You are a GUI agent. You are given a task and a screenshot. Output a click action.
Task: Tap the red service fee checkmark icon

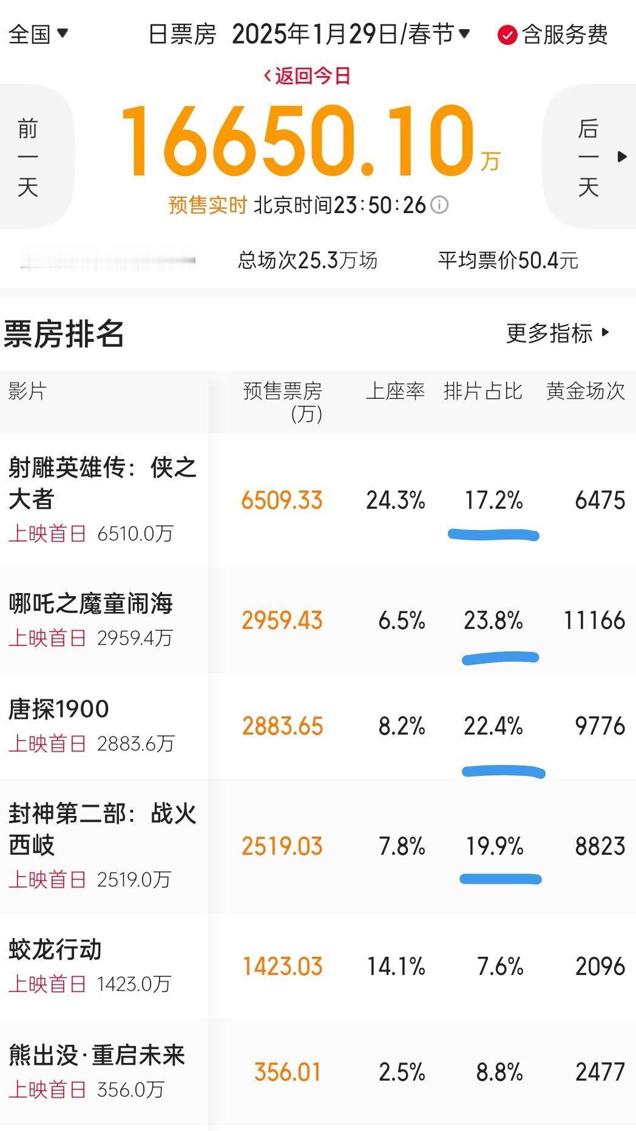(507, 35)
